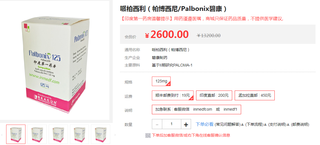Choose 顺丰邮费到付 19元 shipping option
Screen dimensions: 320x145
173,95
